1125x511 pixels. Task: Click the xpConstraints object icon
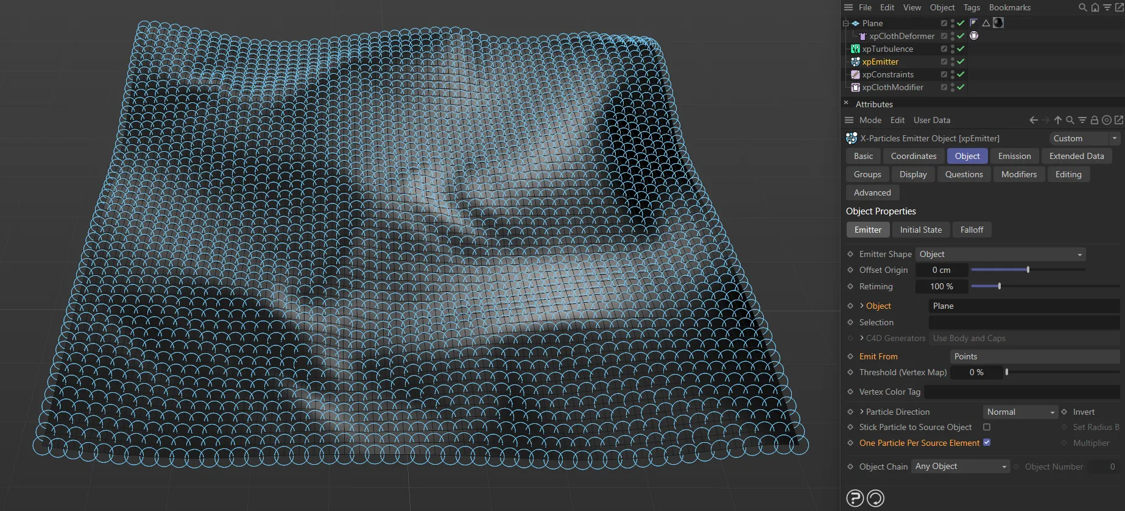pyautogui.click(x=856, y=74)
